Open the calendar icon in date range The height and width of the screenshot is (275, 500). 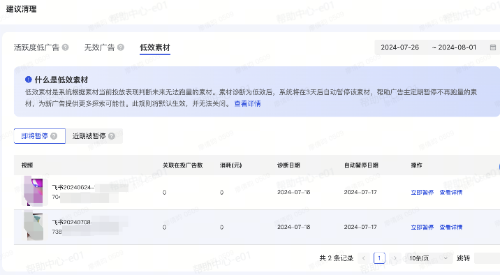(492, 47)
